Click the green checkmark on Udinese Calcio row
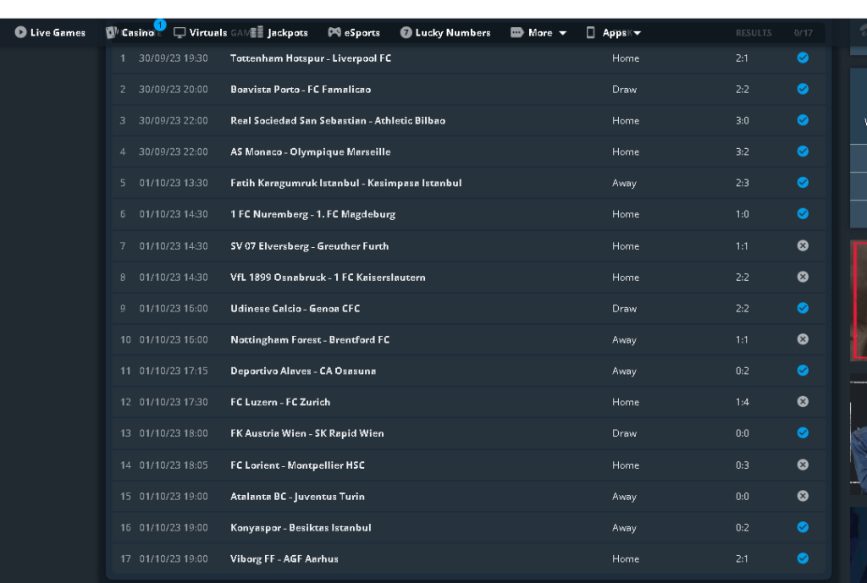The image size is (867, 583). pyautogui.click(x=803, y=308)
